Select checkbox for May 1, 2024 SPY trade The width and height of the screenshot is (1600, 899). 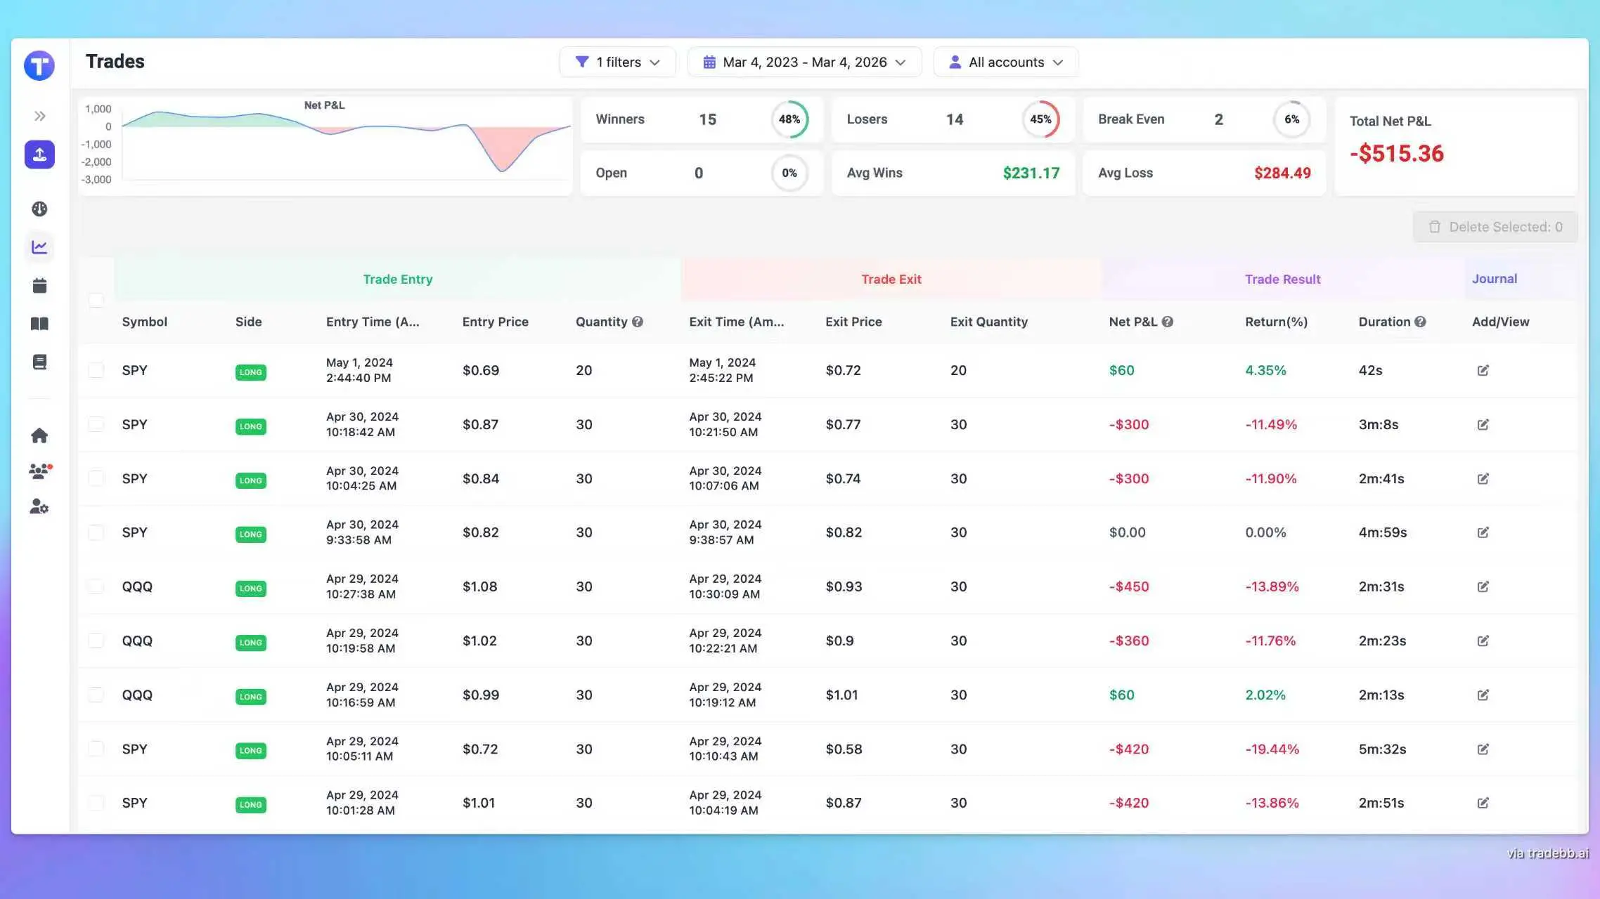tap(96, 370)
